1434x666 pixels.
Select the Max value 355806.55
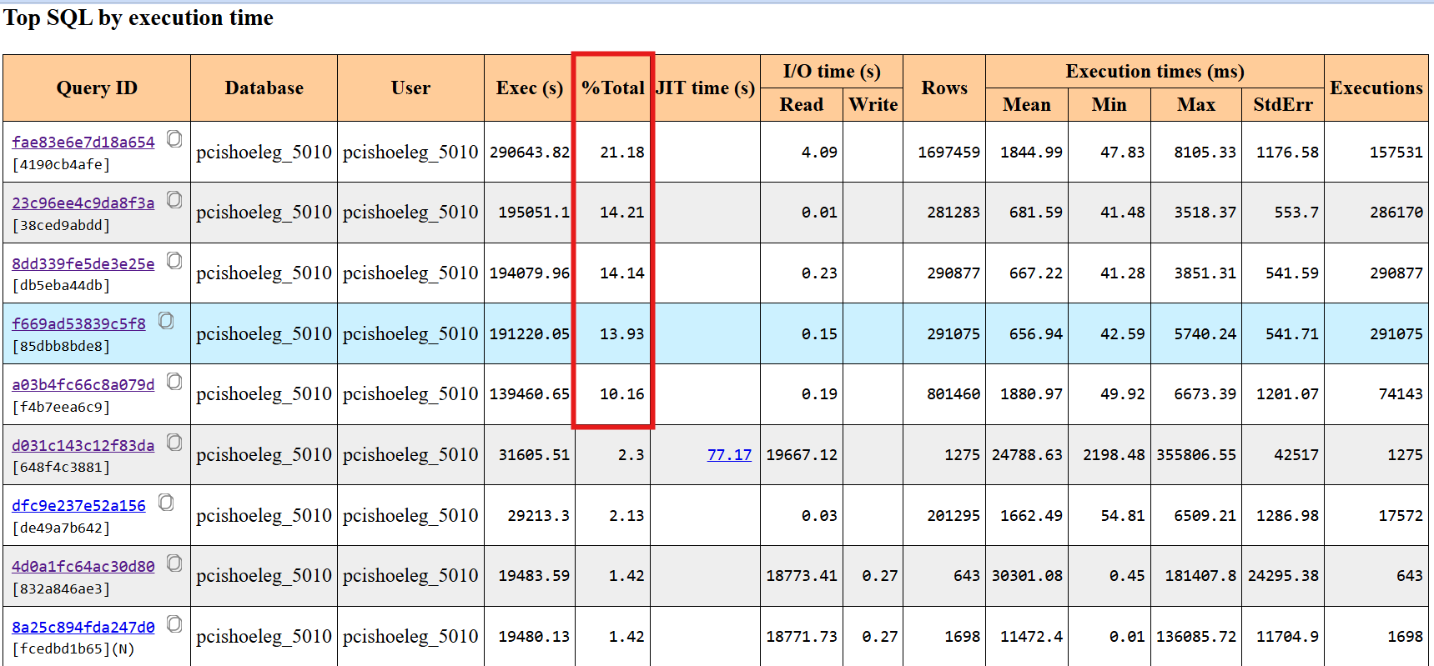(x=1196, y=455)
